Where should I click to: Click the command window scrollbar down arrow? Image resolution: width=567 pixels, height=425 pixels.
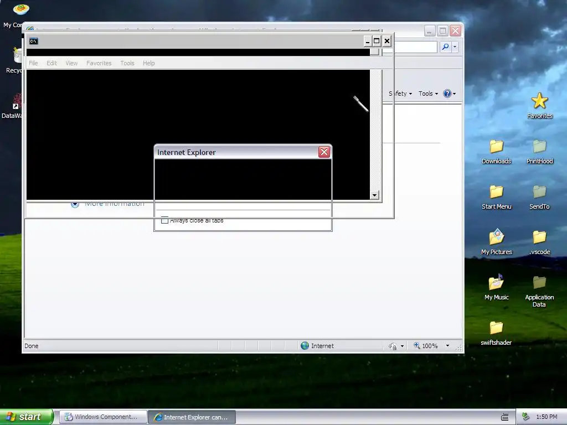(374, 195)
